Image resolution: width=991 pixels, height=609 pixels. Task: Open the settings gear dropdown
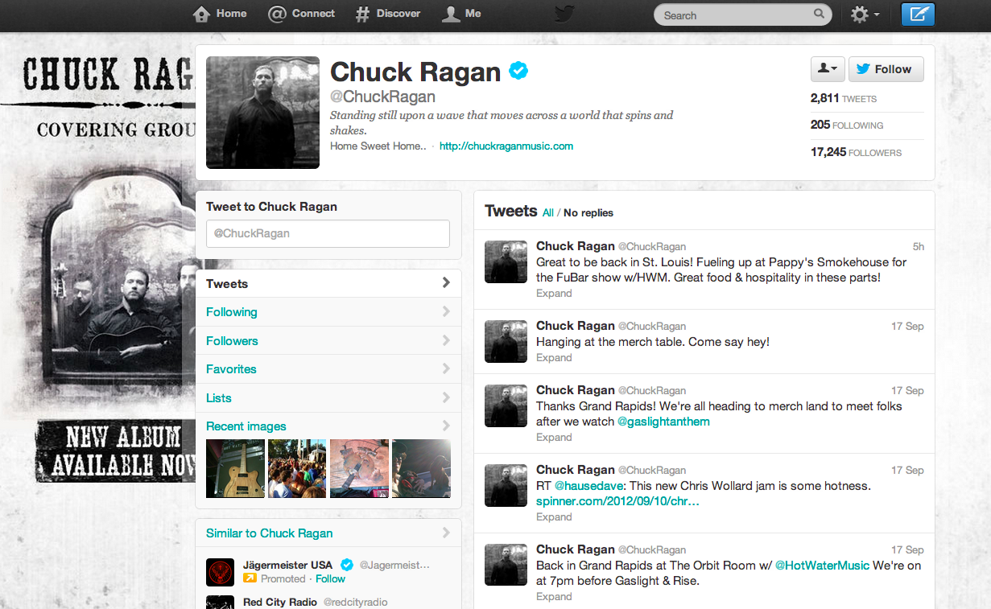coord(863,14)
